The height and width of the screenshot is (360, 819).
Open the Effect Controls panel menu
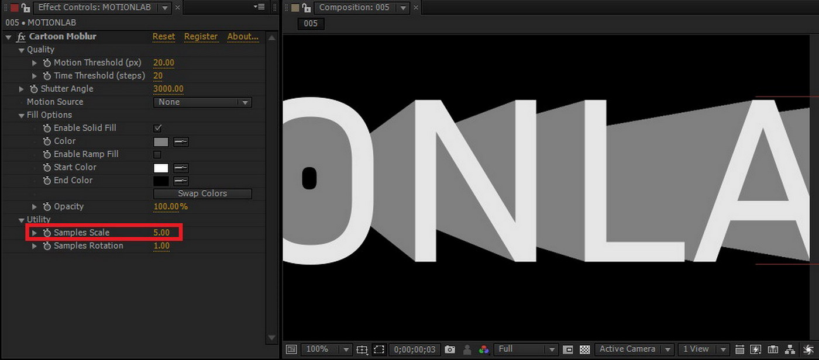coord(259,7)
